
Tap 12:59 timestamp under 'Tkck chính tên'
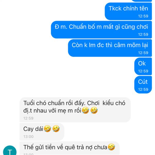(x=143, y=16)
